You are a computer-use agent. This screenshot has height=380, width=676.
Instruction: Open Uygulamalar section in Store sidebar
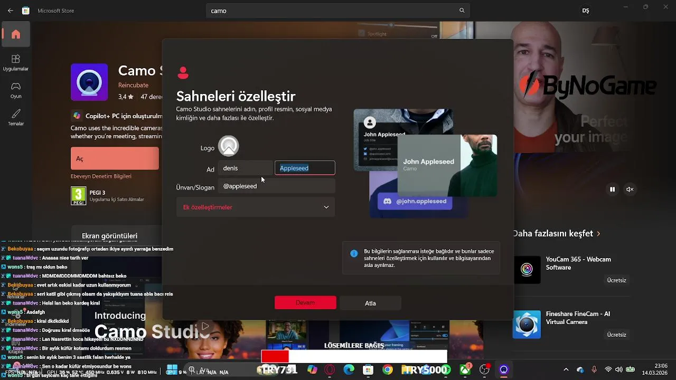[16, 63]
